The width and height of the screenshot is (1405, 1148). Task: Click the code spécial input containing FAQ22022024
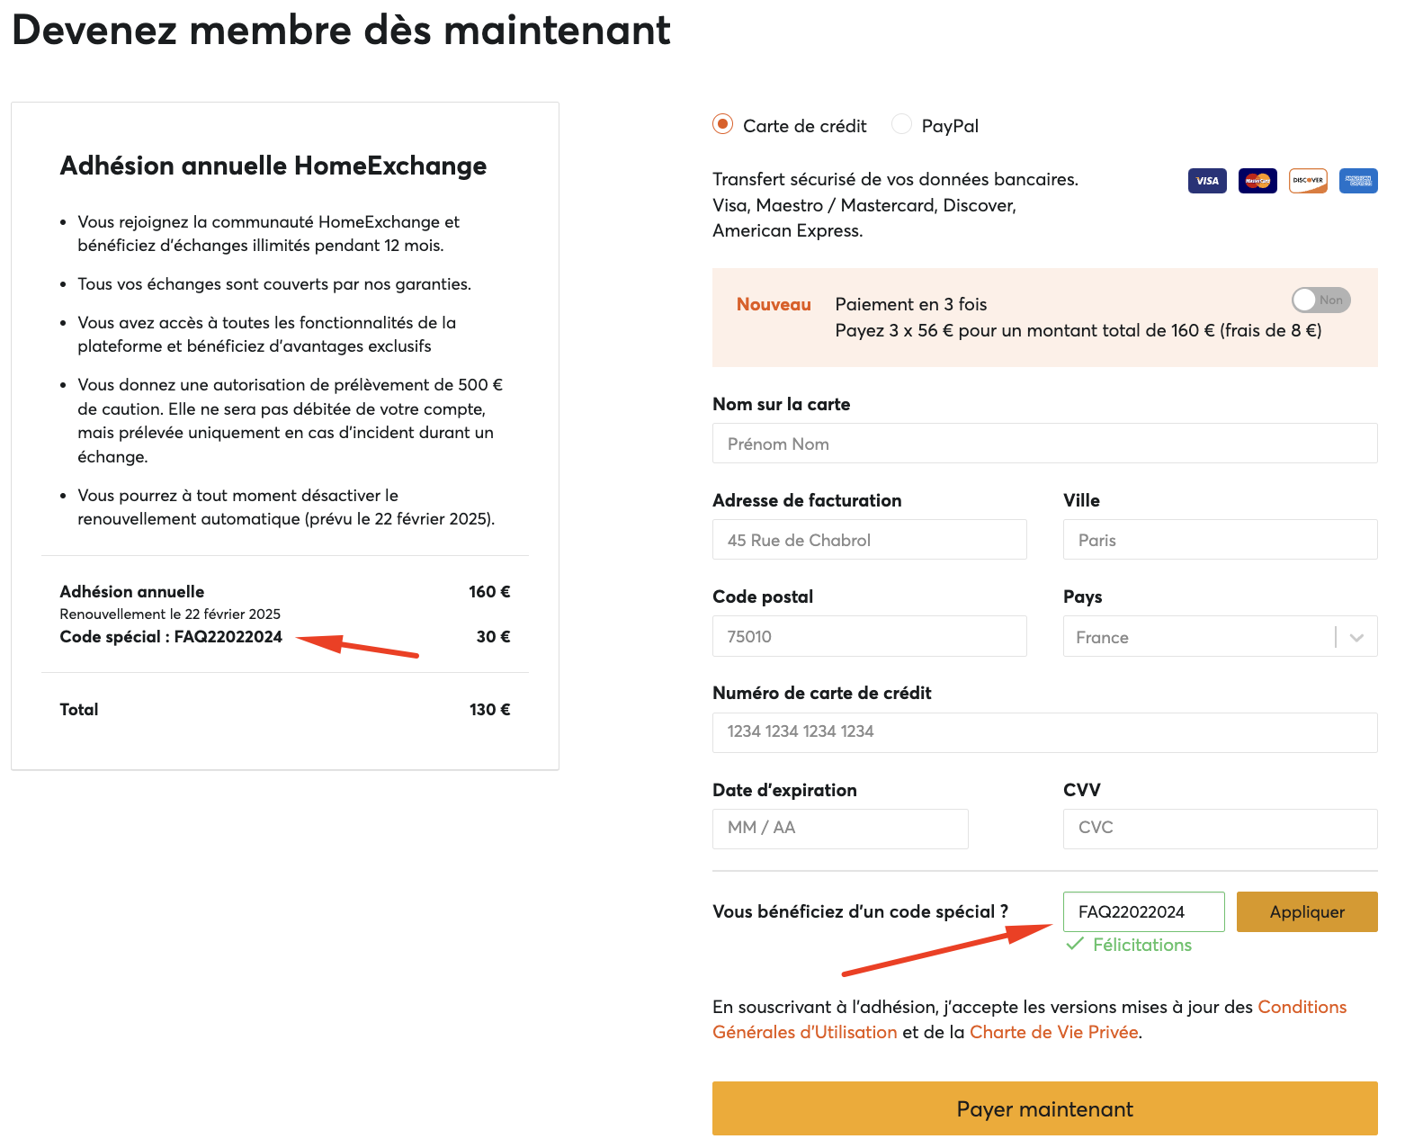point(1143,911)
